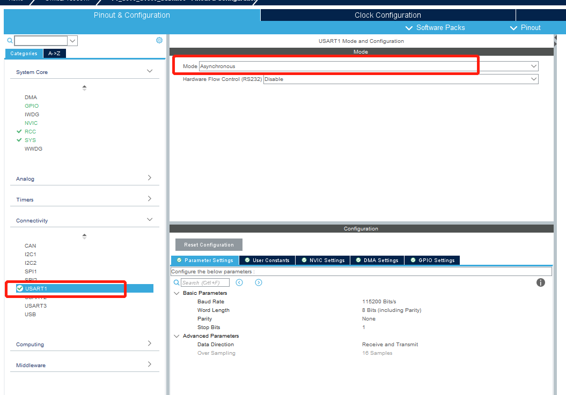566x395 pixels.
Task: Select I2C1 in Connectivity list
Action: click(x=31, y=255)
